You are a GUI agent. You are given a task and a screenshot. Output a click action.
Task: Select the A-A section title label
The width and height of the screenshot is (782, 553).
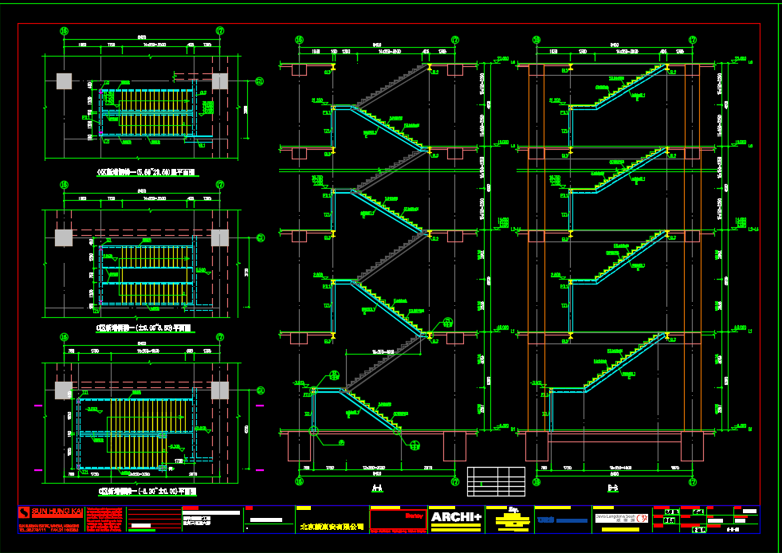[x=377, y=488]
